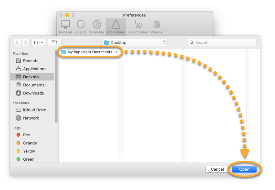Click the Red tag label
275x190 pixels.
coord(27,135)
